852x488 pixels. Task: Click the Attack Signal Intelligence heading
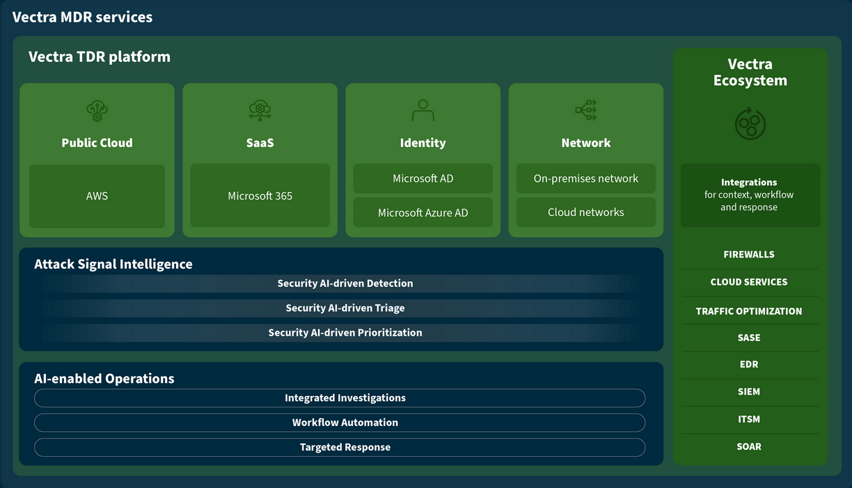pos(113,265)
